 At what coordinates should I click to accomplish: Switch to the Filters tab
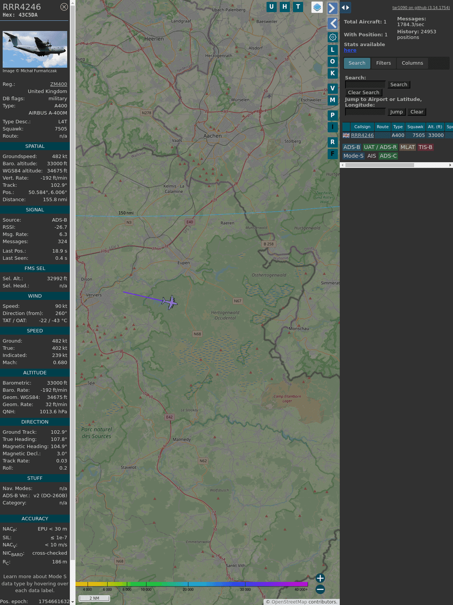tap(383, 63)
